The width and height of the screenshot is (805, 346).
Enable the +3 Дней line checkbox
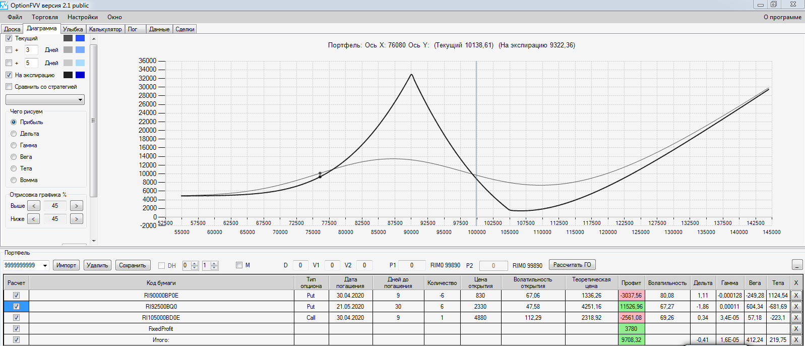(x=9, y=50)
